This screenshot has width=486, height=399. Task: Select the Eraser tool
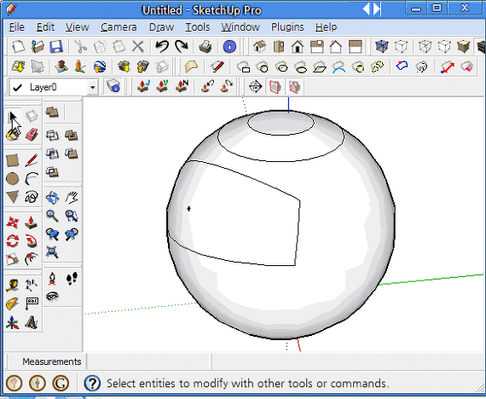(32, 135)
